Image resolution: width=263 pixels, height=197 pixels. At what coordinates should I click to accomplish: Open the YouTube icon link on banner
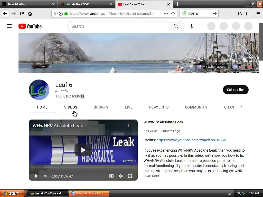click(x=250, y=67)
